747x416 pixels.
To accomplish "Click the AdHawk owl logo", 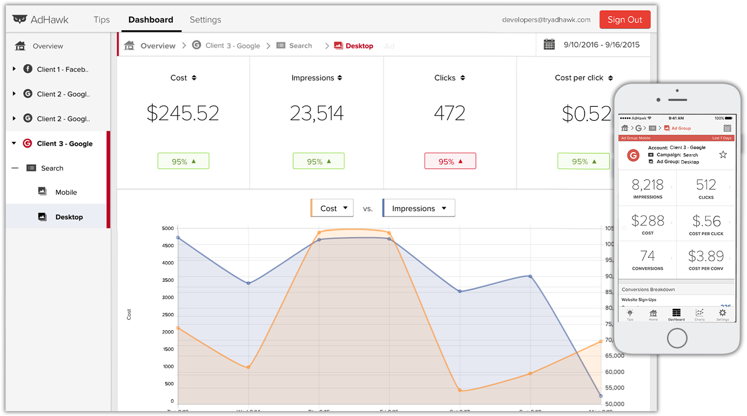I will point(19,19).
